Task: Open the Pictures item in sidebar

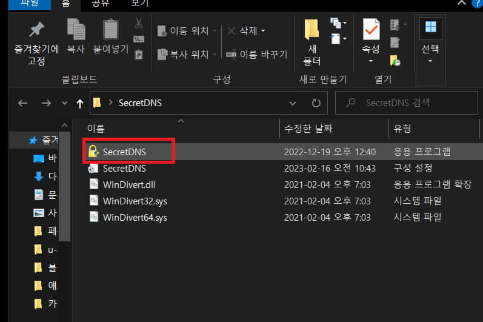Action: click(45, 213)
